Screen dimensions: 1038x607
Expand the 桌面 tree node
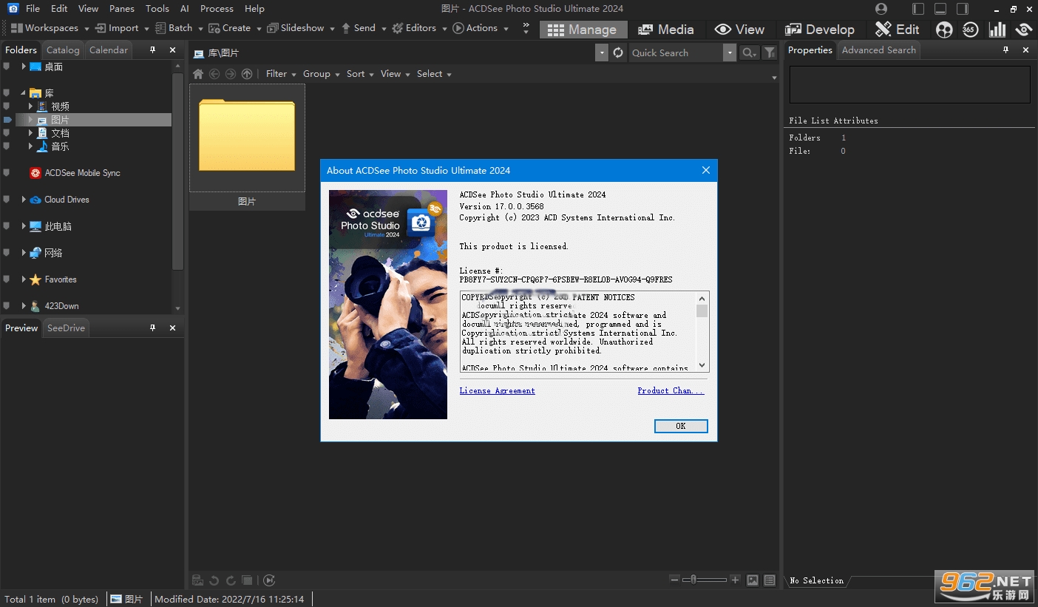click(24, 67)
